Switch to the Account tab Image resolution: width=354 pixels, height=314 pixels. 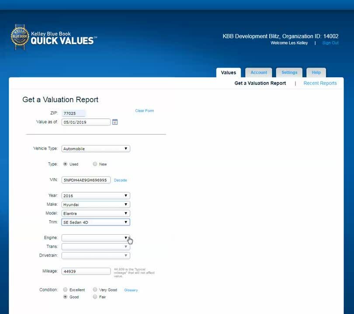(259, 72)
